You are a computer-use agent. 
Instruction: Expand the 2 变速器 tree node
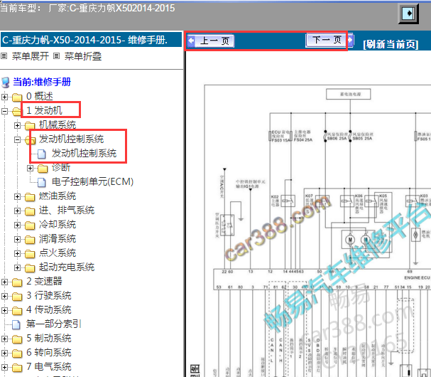click(x=4, y=282)
